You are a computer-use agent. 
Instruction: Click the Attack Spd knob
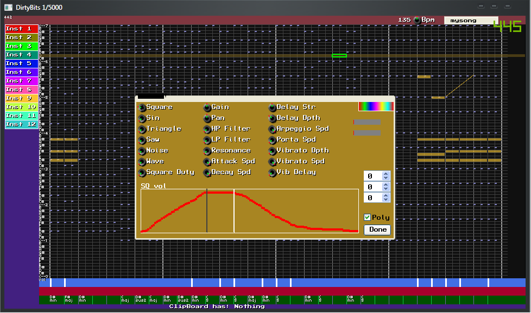click(207, 162)
